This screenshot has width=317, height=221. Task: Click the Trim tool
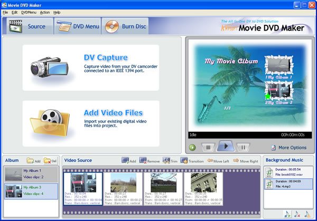click(170, 161)
